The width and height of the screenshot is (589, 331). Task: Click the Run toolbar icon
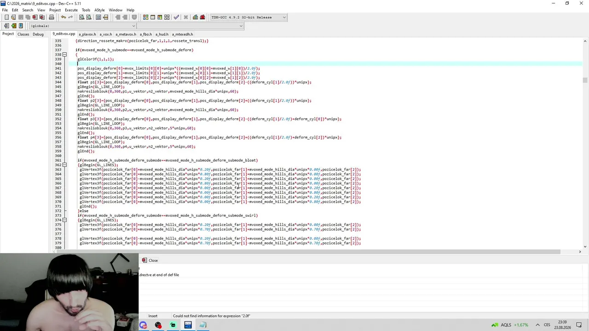pyautogui.click(x=153, y=17)
